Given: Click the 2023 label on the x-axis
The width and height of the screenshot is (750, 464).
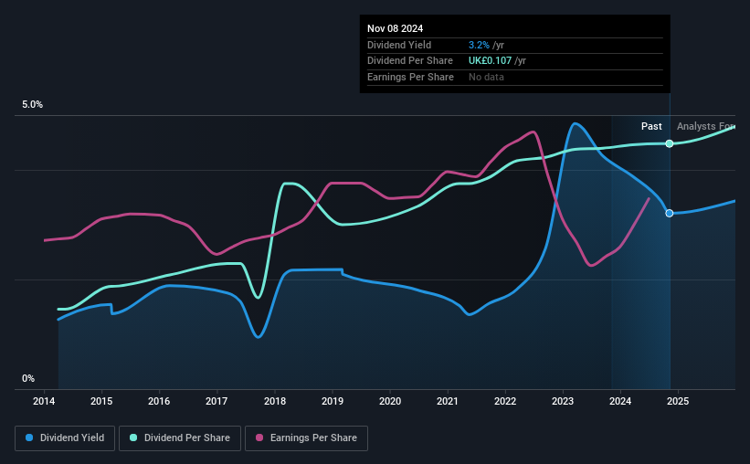Looking at the screenshot, I should [563, 401].
